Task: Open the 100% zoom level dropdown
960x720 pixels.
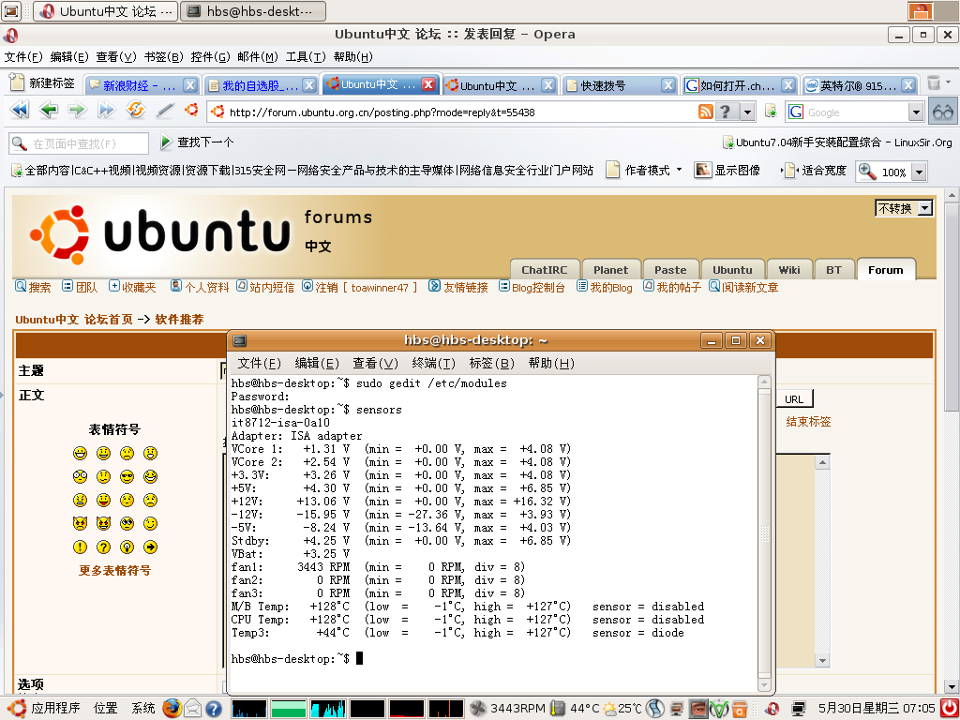Action: [919, 172]
